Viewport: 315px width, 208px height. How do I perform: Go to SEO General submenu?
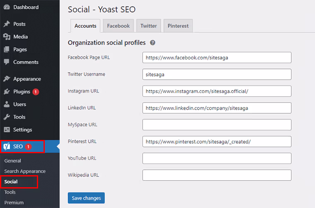click(13, 161)
